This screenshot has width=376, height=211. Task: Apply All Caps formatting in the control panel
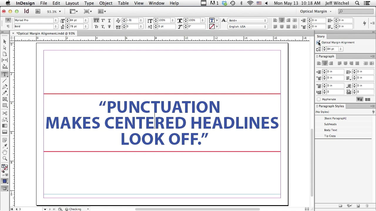pos(96,21)
